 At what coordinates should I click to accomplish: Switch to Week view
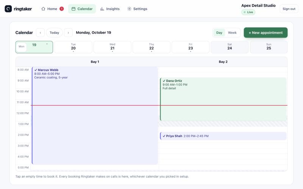click(232, 33)
